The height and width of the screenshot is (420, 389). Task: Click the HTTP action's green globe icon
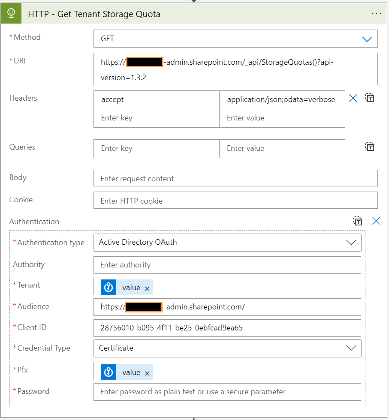[10, 13]
